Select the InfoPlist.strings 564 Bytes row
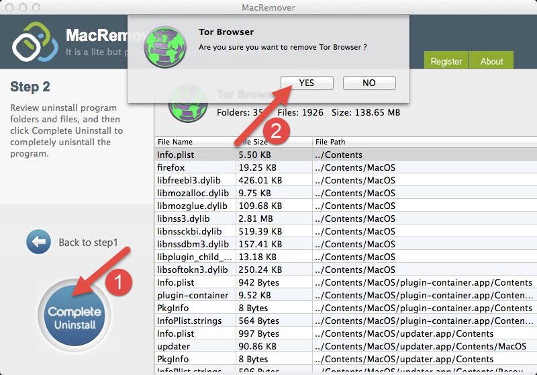The width and height of the screenshot is (537, 375). 346,321
